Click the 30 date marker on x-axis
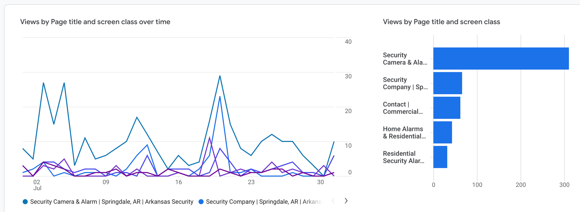This screenshot has width=580, height=212. pos(321,182)
